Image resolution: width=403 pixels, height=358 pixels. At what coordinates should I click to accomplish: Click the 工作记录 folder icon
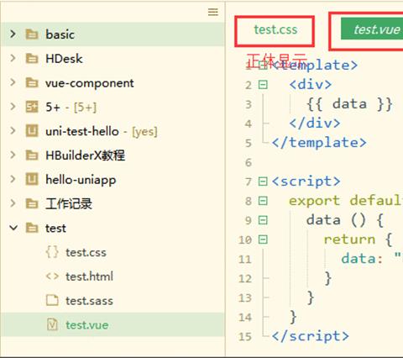coord(32,203)
